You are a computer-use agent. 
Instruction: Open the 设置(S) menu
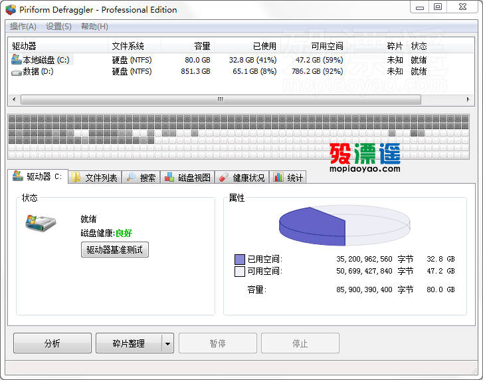pyautogui.click(x=58, y=27)
